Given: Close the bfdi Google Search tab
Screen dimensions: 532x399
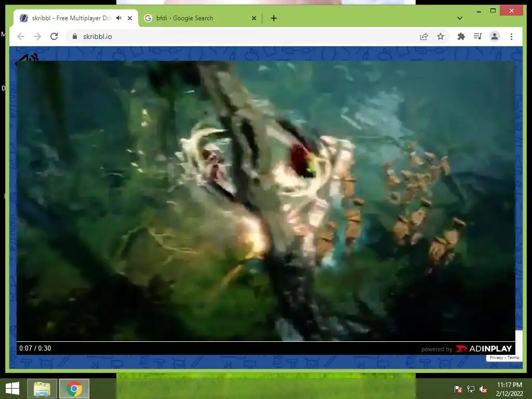Looking at the screenshot, I should tap(254, 18).
